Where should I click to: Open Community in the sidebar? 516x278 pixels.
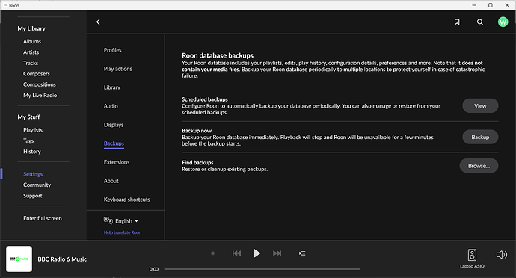(x=37, y=185)
